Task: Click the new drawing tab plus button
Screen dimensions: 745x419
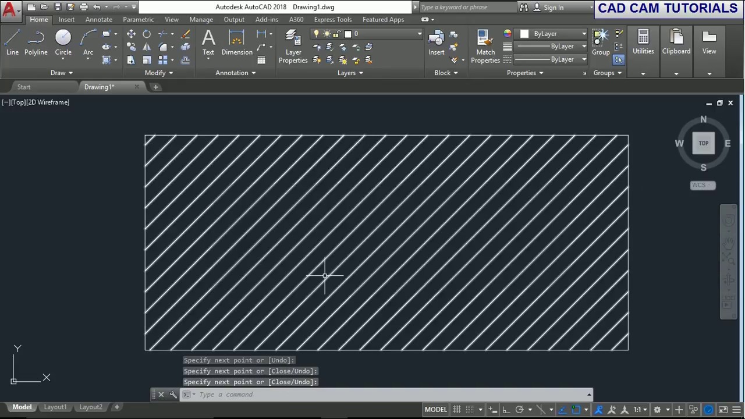Action: pyautogui.click(x=155, y=87)
